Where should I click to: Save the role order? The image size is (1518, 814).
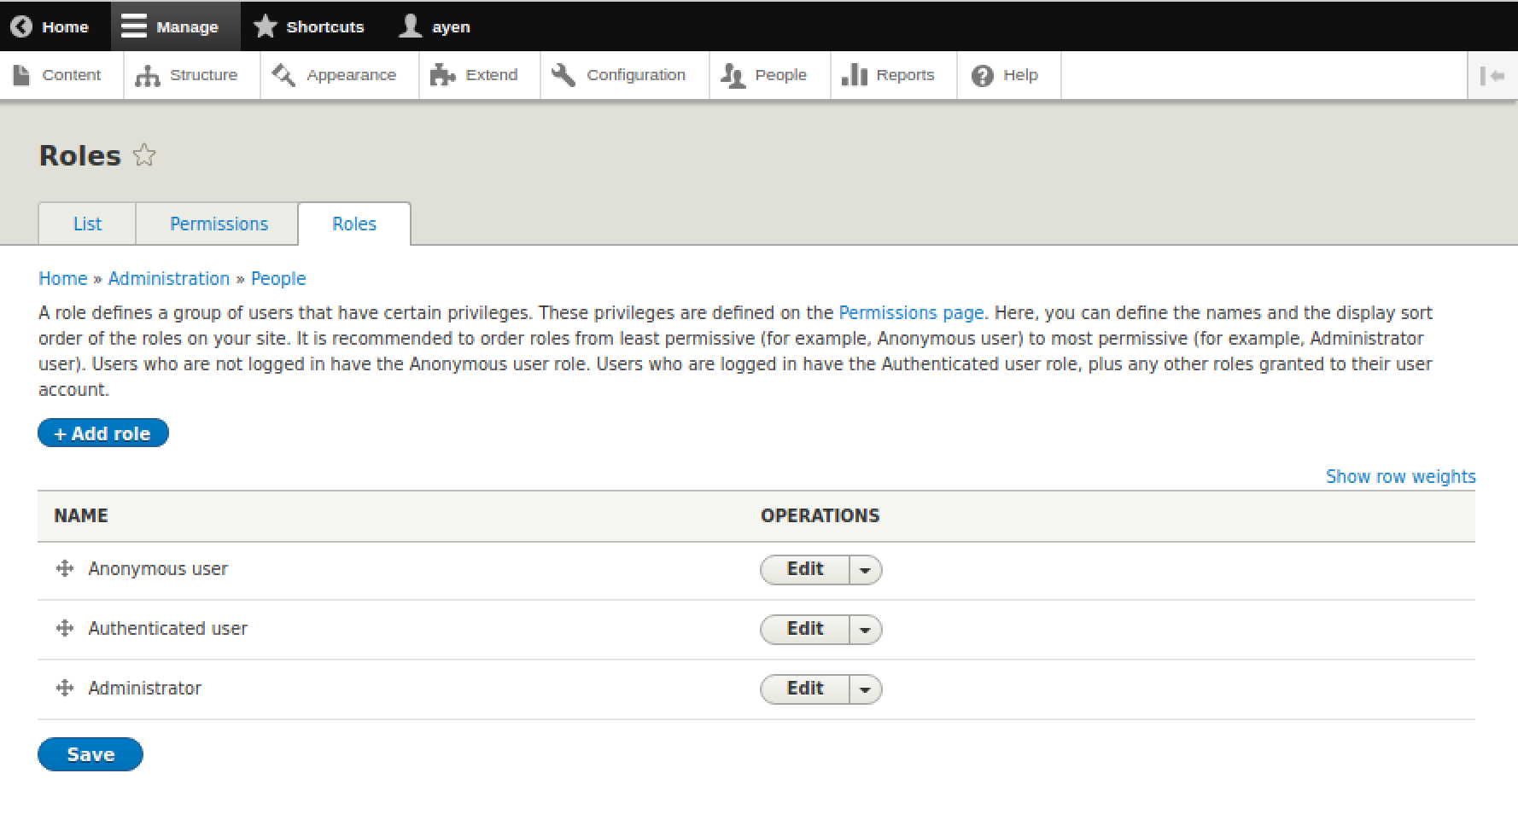[x=90, y=754]
